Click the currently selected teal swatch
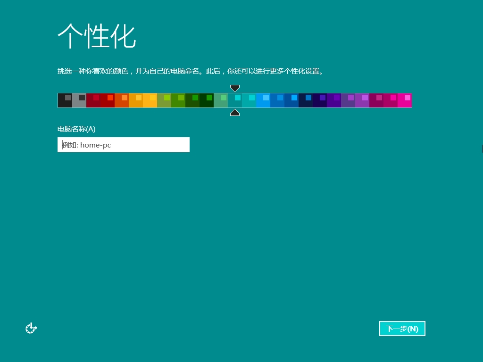 click(235, 100)
